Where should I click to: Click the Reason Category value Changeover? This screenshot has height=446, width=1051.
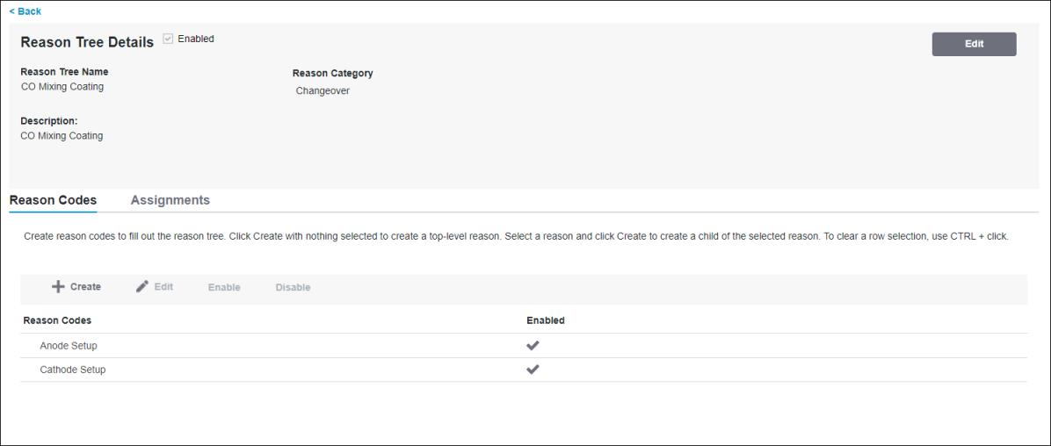click(323, 91)
